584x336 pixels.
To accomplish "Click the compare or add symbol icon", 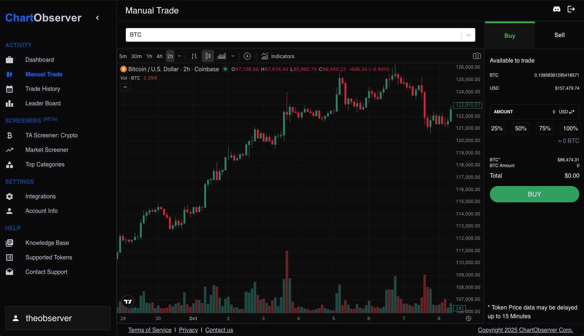I will [x=247, y=56].
